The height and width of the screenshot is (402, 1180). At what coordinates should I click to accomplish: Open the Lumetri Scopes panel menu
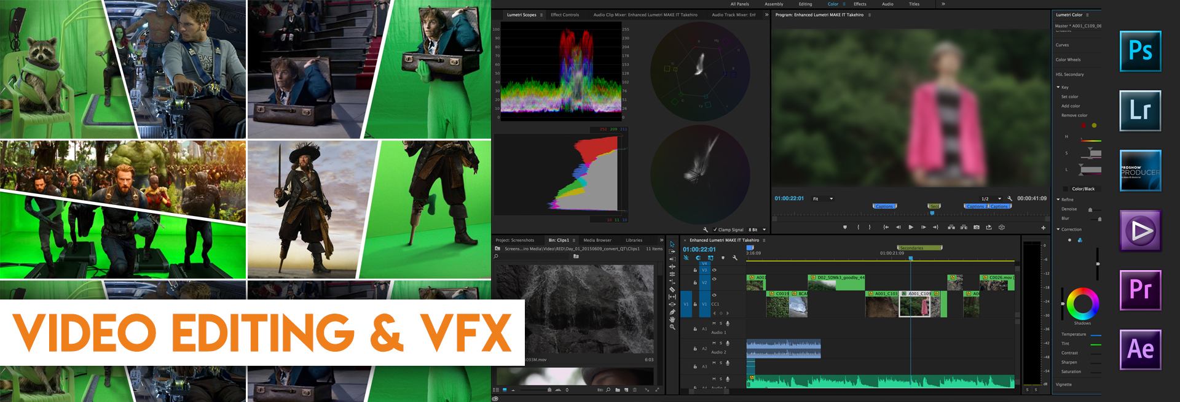(541, 15)
